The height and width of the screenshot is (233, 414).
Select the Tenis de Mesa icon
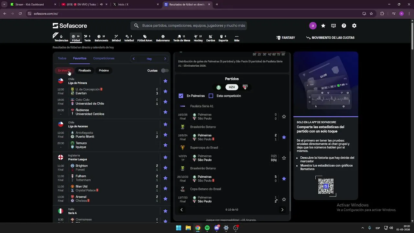coord(181,38)
